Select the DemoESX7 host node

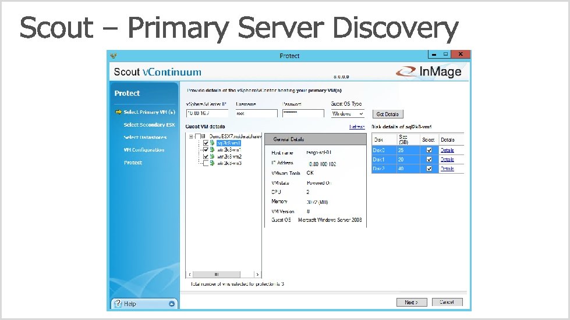pos(235,136)
